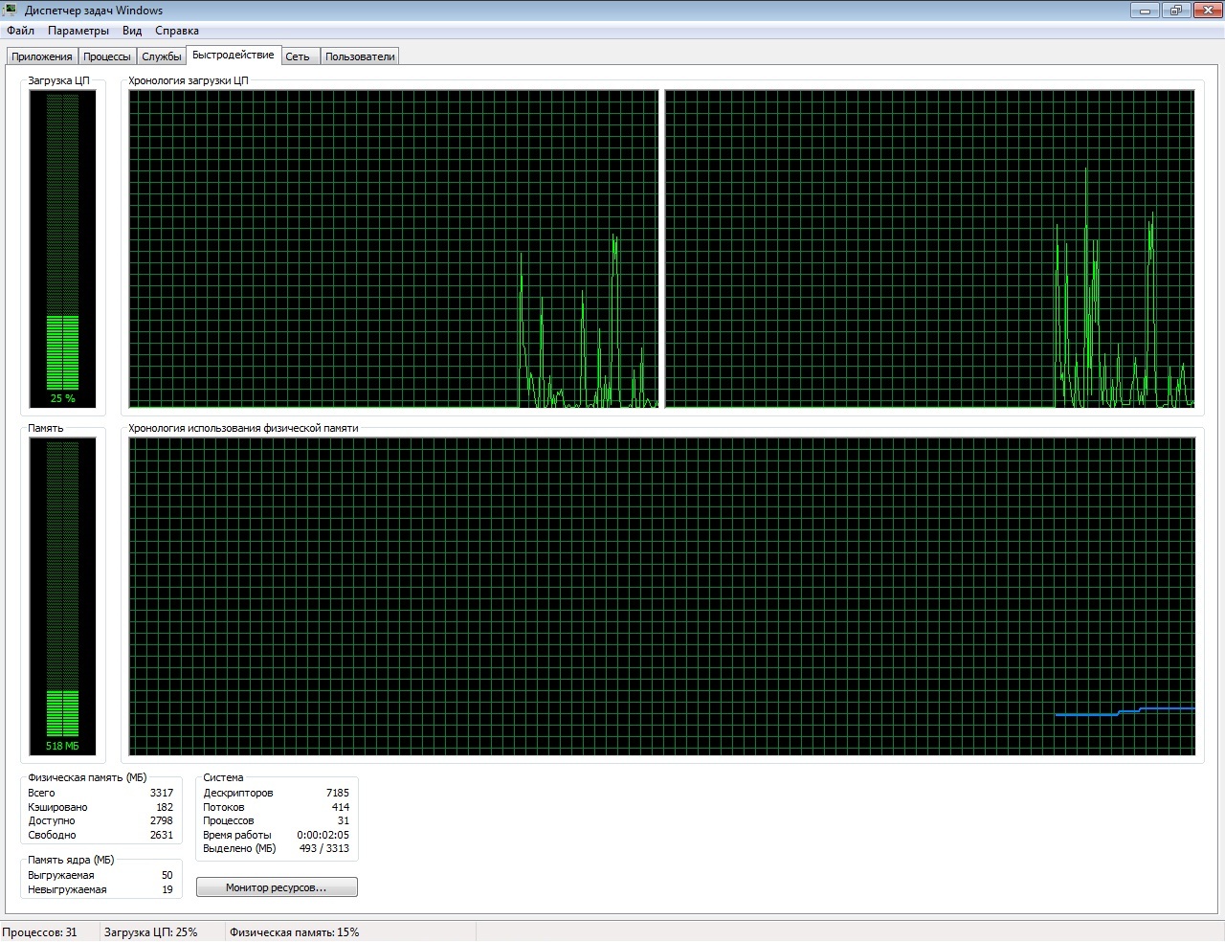Click status bar entry "Загрузка ЦП: 25%"
Screen dimensions: 1225x942
[x=151, y=932]
